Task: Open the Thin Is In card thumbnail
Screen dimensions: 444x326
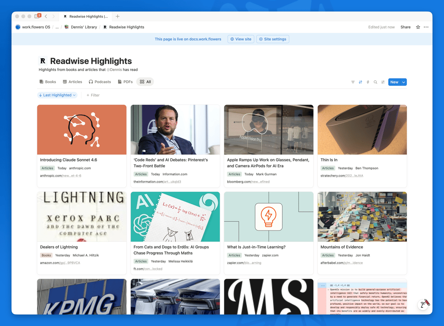Action: pyautogui.click(x=362, y=129)
